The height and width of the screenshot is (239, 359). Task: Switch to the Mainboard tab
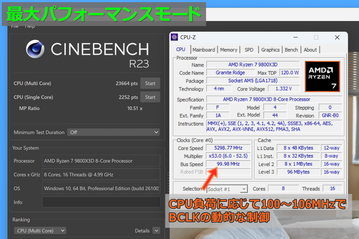click(x=204, y=50)
